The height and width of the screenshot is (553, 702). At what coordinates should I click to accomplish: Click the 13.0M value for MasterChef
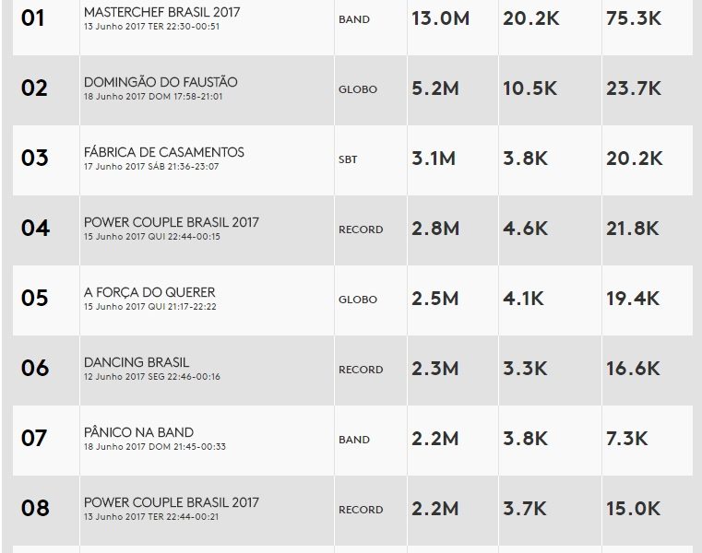[440, 18]
